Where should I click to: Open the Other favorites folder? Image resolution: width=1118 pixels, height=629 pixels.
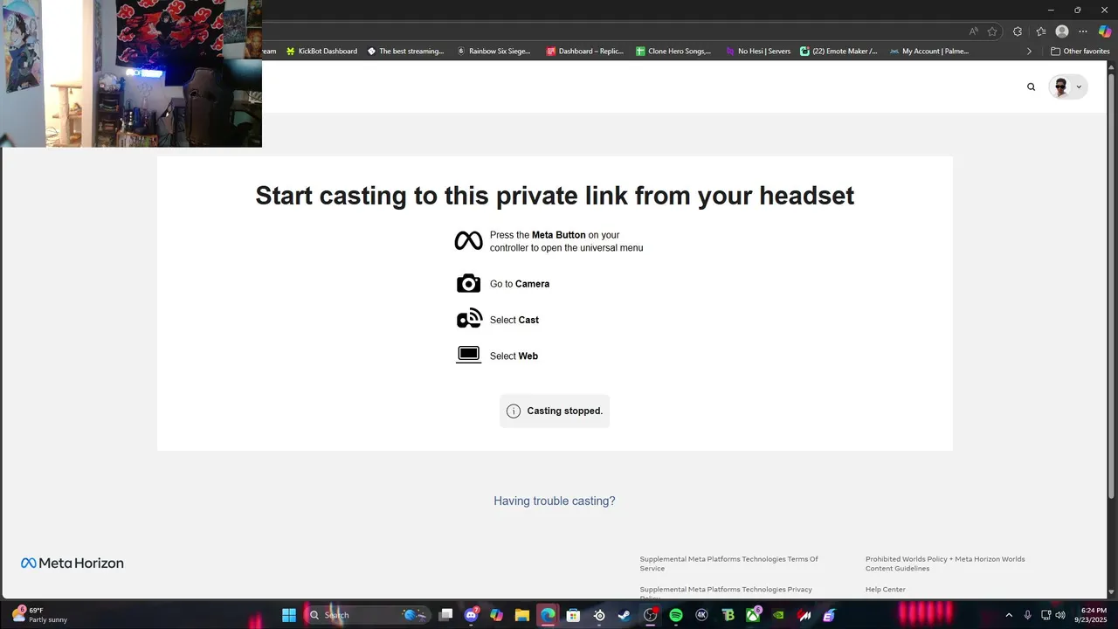click(x=1080, y=52)
